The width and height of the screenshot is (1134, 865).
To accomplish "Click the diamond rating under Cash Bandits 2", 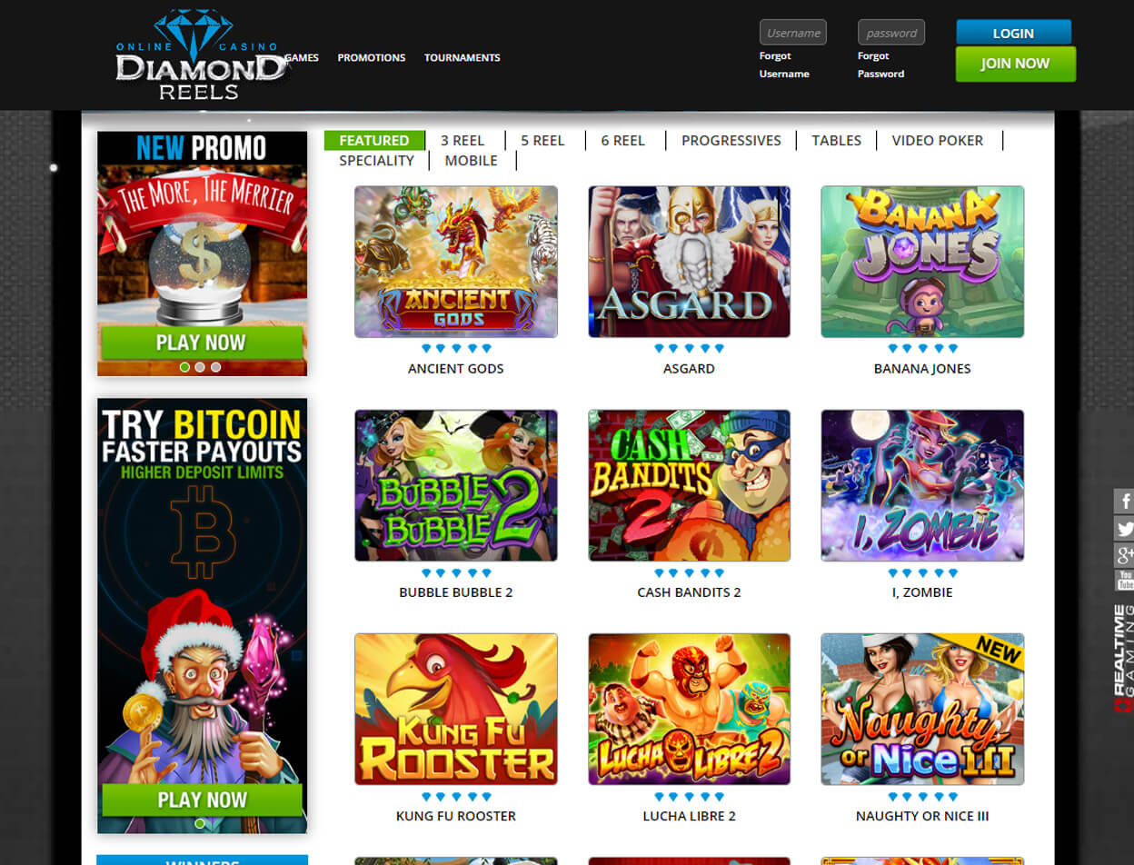I will (x=690, y=573).
